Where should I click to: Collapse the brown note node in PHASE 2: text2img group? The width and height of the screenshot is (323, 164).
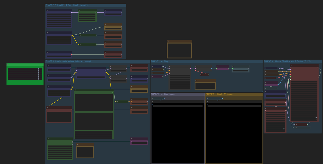tap(196, 81)
